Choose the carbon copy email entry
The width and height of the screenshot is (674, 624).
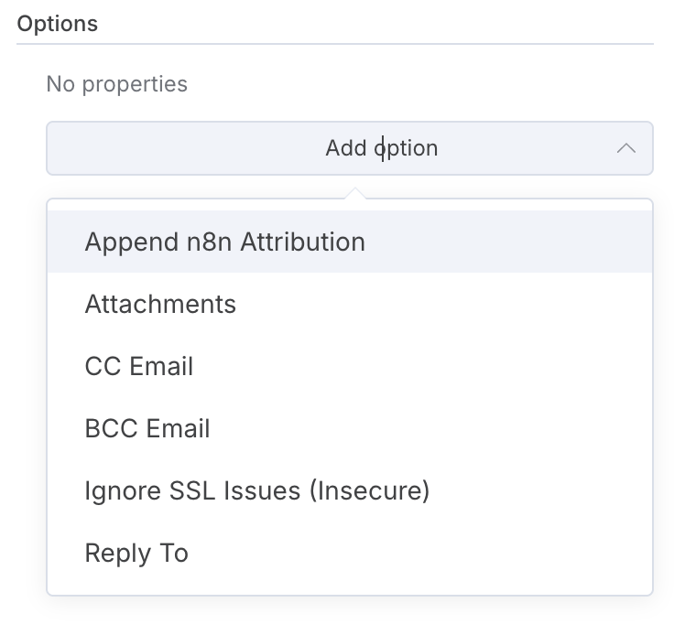coord(139,366)
